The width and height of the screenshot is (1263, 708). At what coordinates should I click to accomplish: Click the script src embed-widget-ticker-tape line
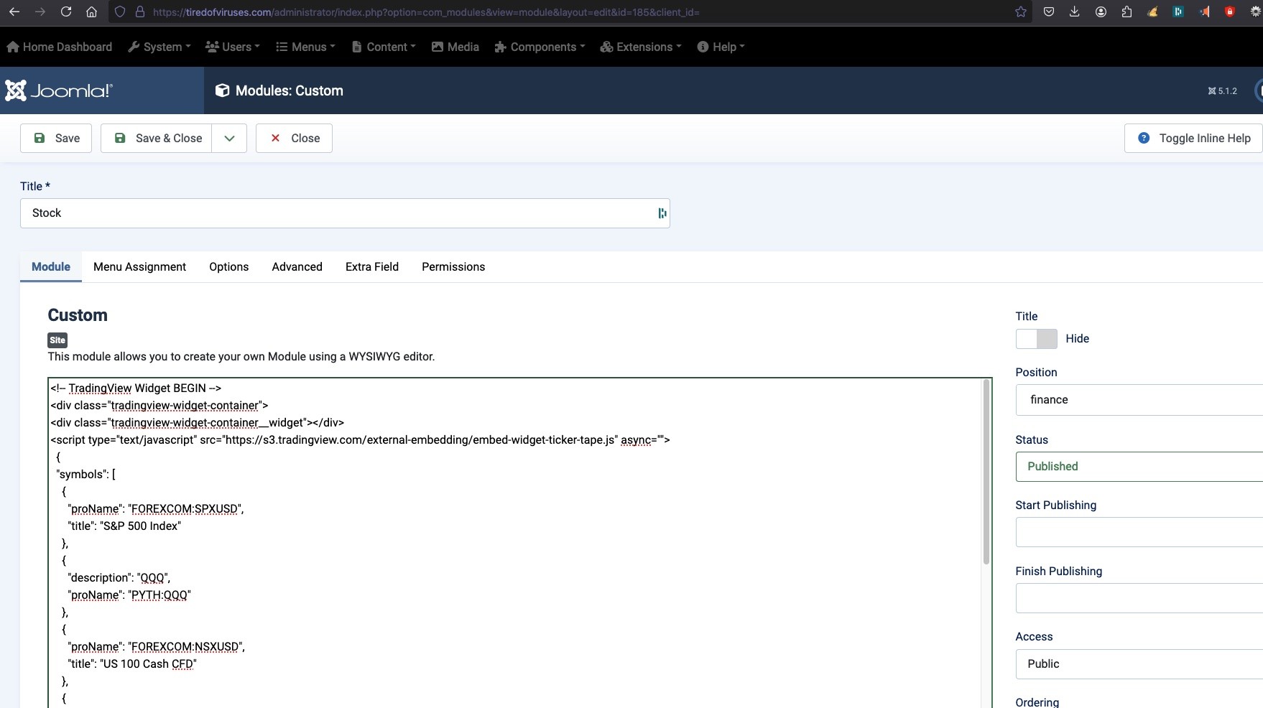(x=360, y=440)
